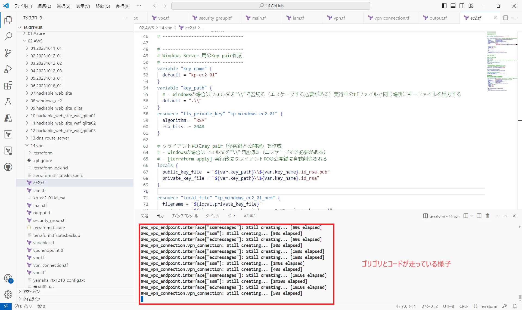The height and width of the screenshot is (310, 522).
Task: Open the Testing flask view
Action: coord(8,102)
